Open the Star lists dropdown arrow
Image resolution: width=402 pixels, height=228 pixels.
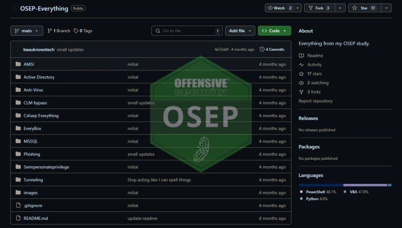(x=386, y=8)
